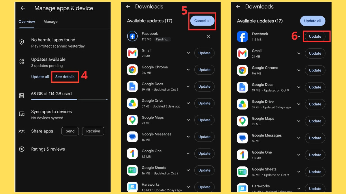Tap the Haraworks icon in middle Downloads screen
Screen dimensions: 346x194
132,187
